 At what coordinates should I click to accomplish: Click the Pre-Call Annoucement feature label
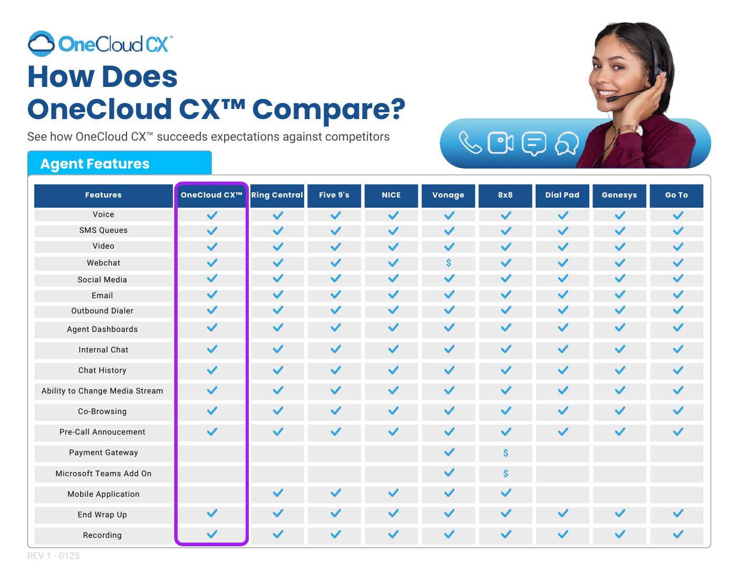(x=102, y=432)
